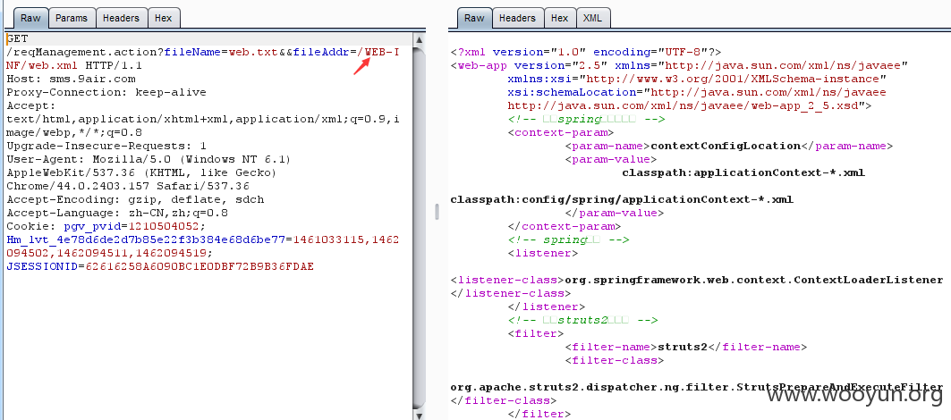
Task: Click the struts2 comment line
Action: pos(582,319)
